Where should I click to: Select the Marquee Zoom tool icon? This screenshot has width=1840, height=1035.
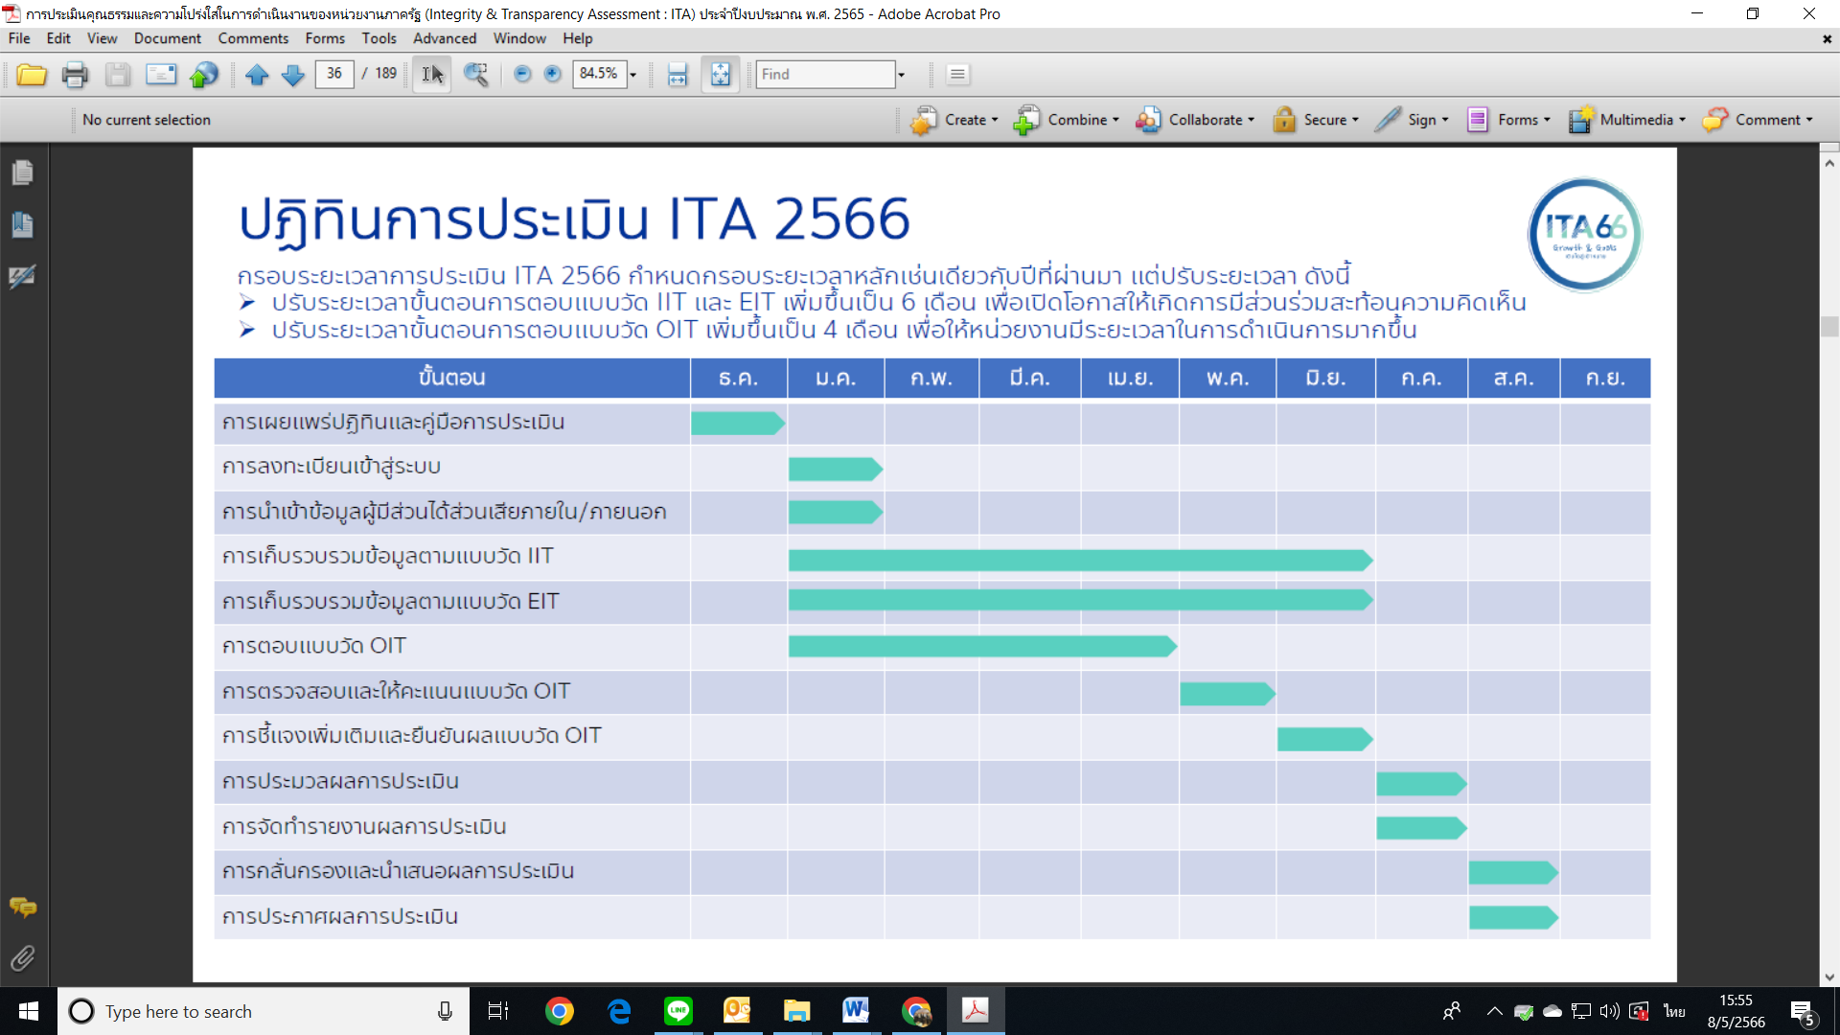pos(476,75)
